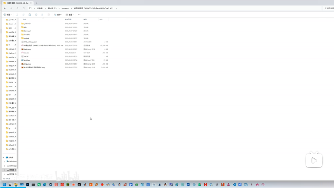Expand chevron after software in breadcrumb
Image resolution: width=334 pixels, height=188 pixels.
coord(72,8)
